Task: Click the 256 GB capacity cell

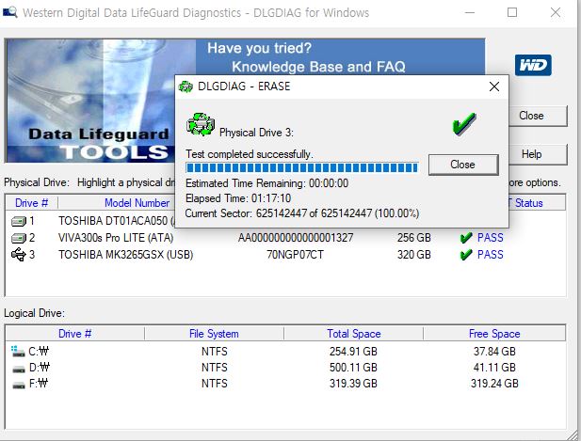Action: [414, 238]
